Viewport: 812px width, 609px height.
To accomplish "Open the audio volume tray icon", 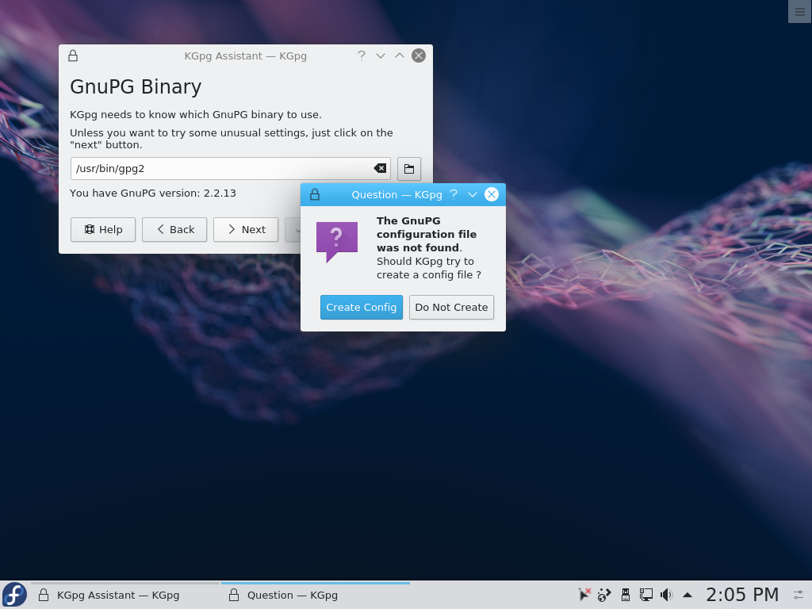I will tap(666, 595).
